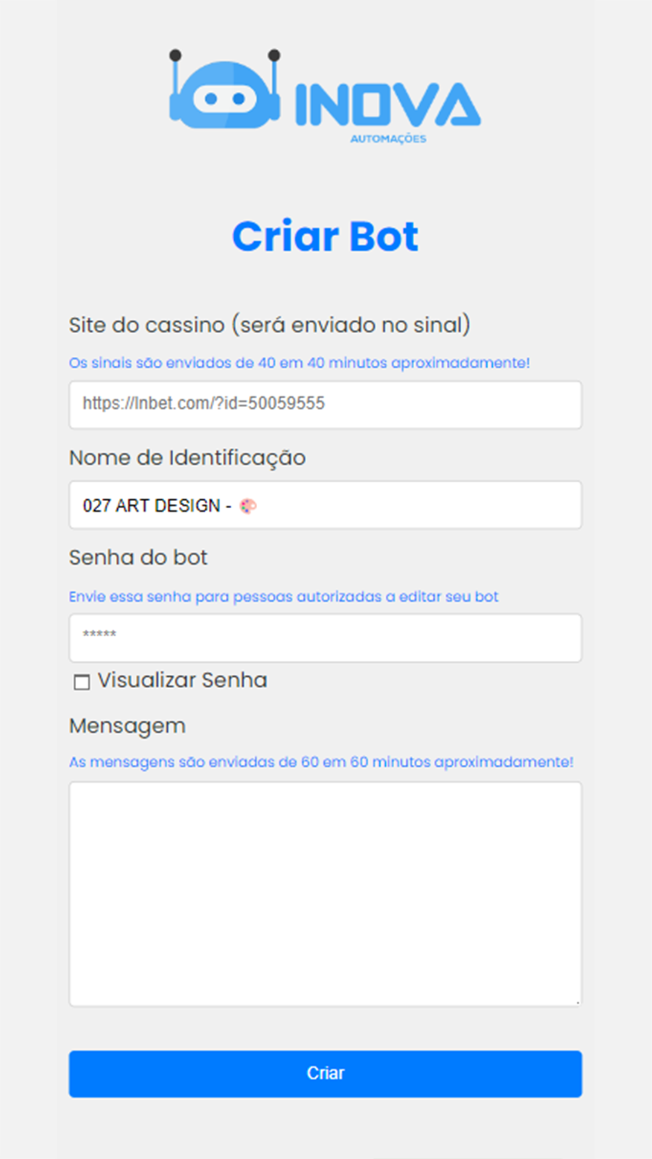Click the 60 minute messages notice

[x=323, y=761]
